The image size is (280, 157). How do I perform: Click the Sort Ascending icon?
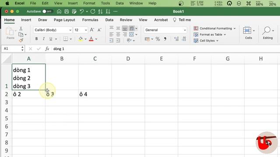click(x=100, y=12)
